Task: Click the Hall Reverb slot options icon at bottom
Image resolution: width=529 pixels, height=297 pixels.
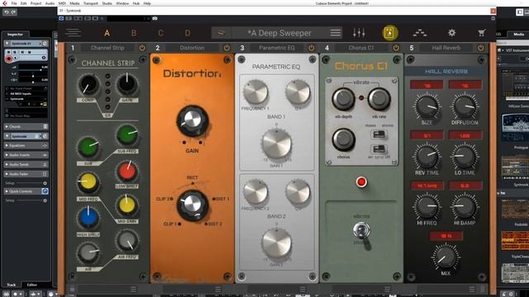Action: pos(472,289)
